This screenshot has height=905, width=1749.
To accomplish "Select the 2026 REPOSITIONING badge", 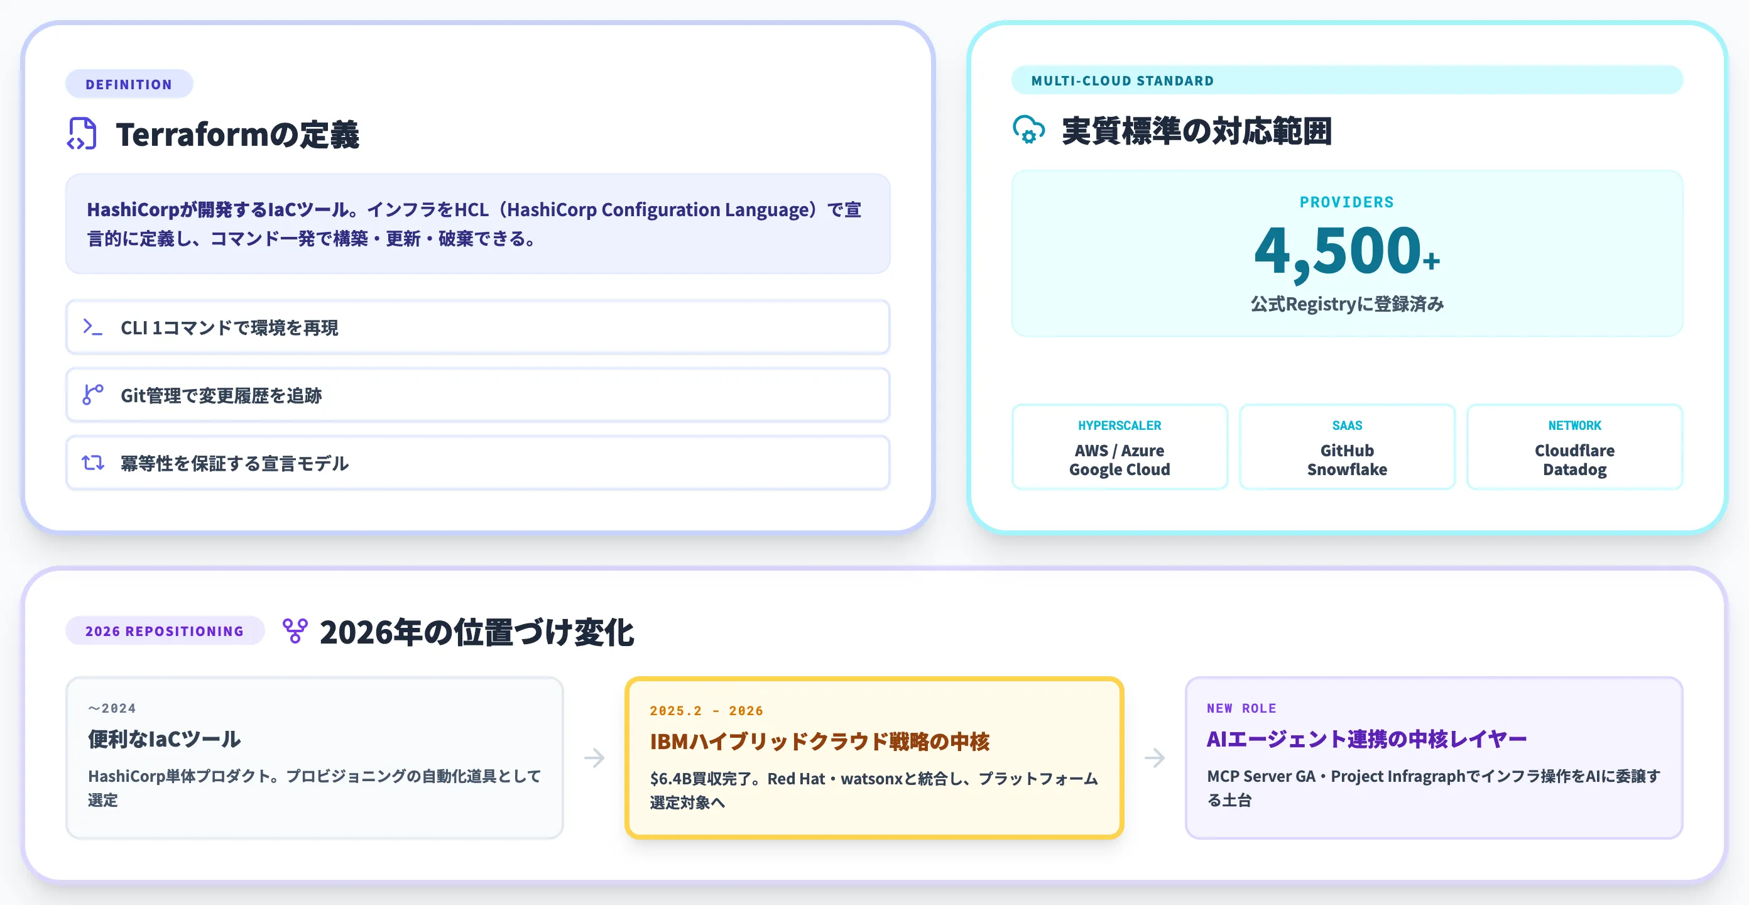I will 165,630.
